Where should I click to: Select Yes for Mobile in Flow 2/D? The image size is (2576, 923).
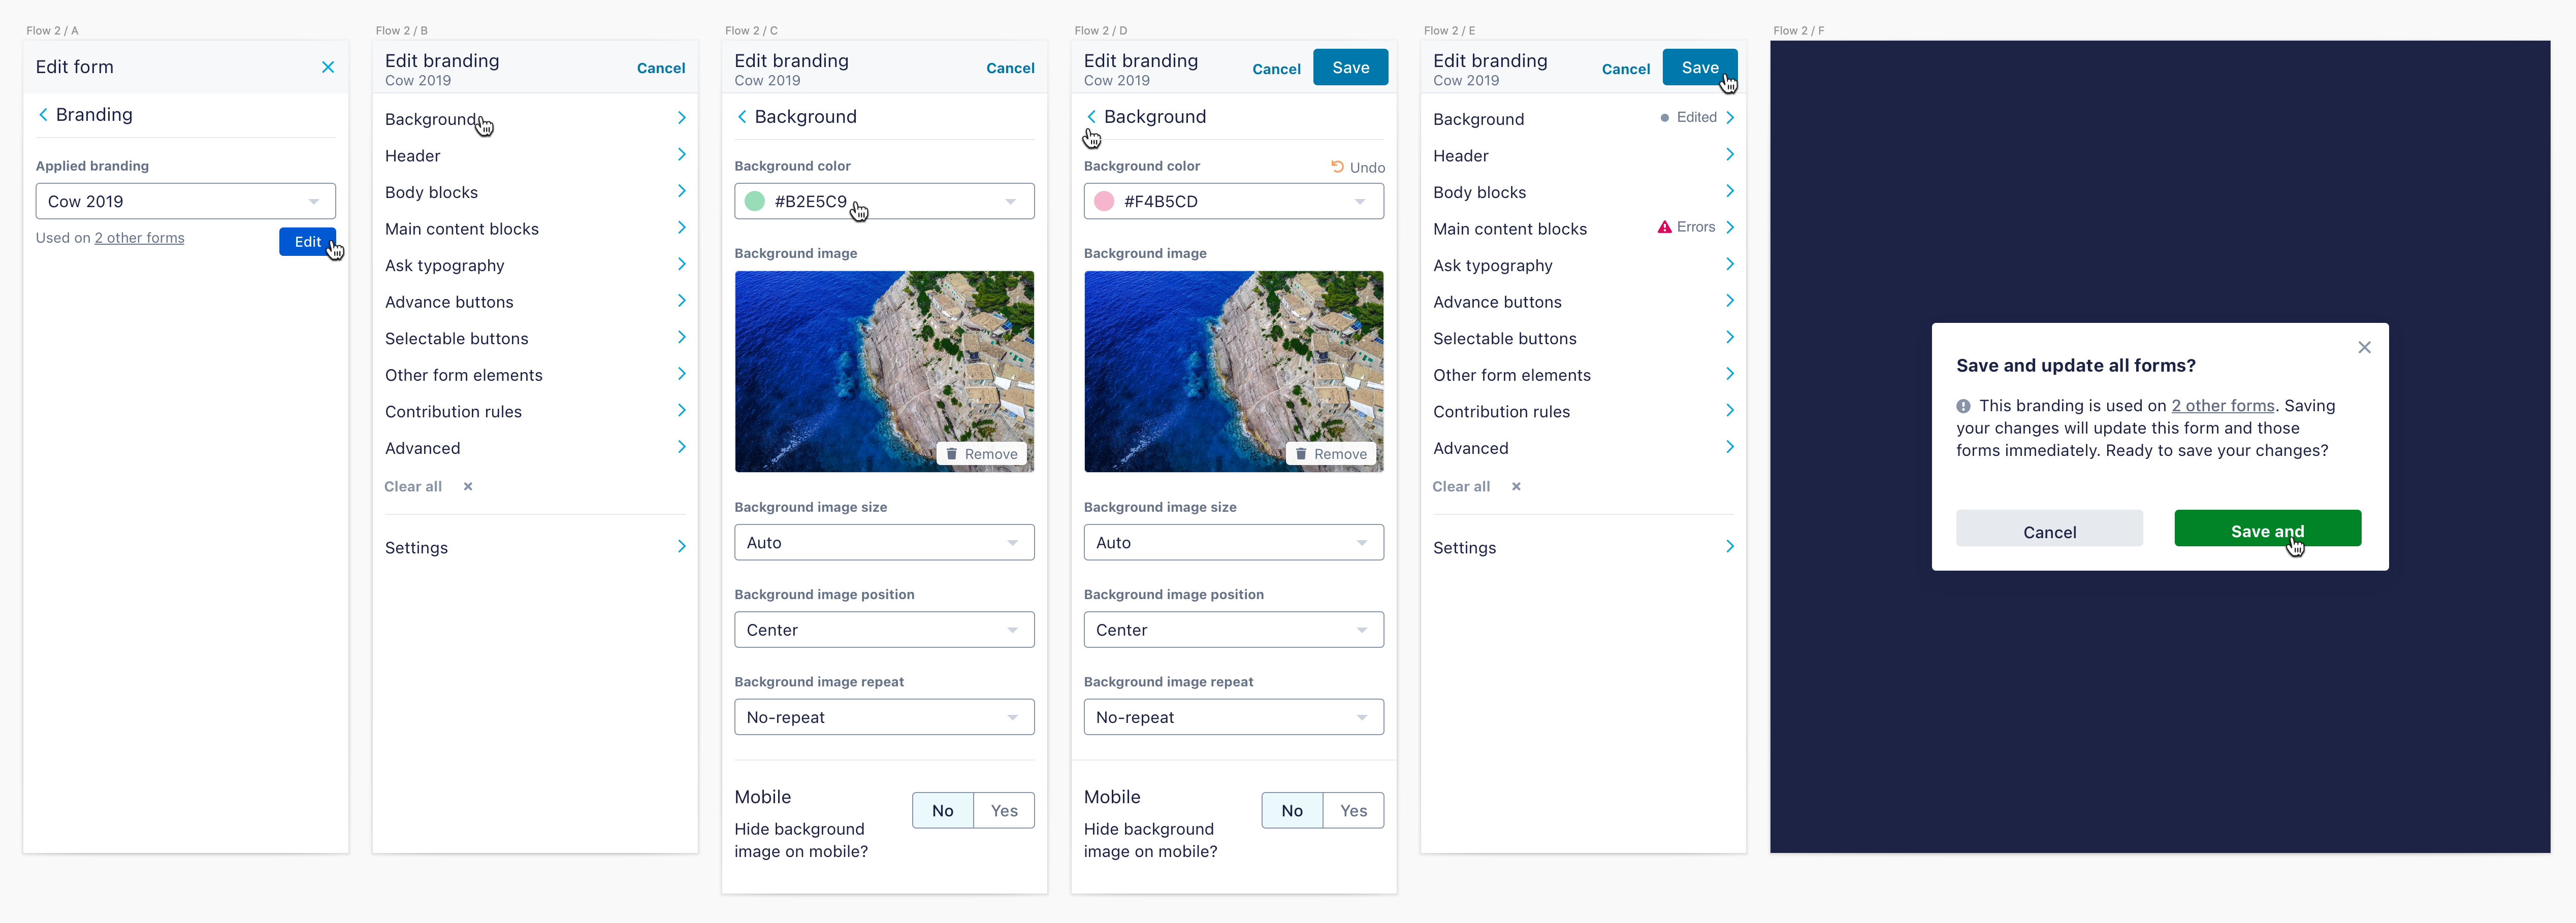point(1353,811)
